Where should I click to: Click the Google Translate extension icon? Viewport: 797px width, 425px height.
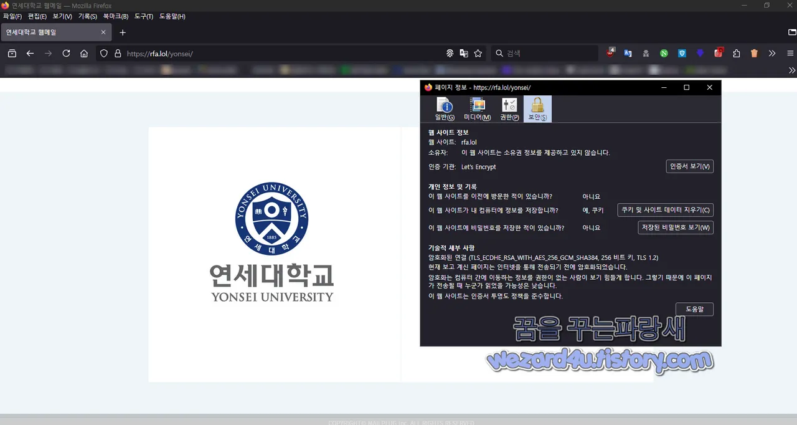coord(628,54)
